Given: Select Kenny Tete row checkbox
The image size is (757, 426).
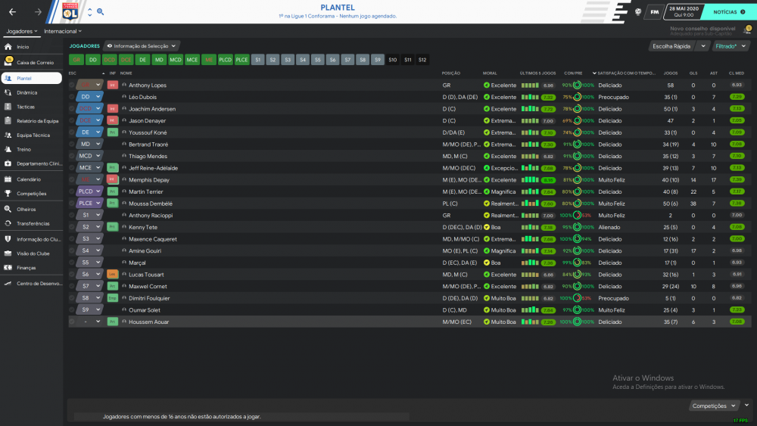Looking at the screenshot, I should click(x=72, y=227).
